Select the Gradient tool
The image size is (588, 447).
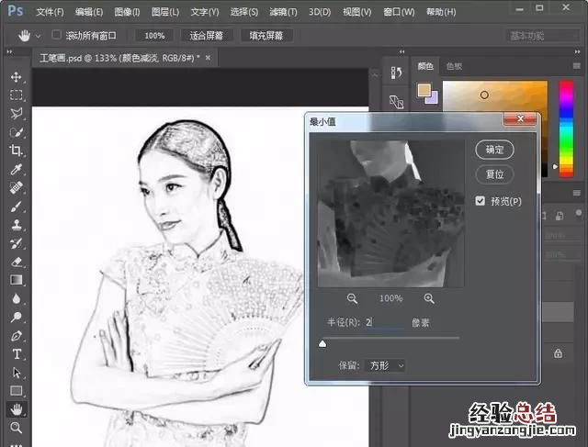tap(16, 280)
